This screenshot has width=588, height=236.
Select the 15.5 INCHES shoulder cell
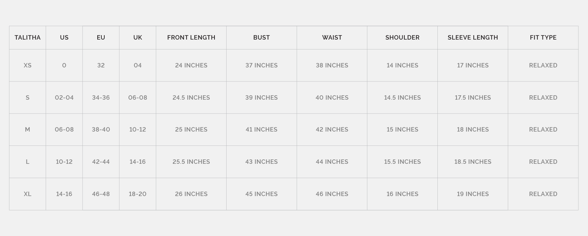[402, 162]
